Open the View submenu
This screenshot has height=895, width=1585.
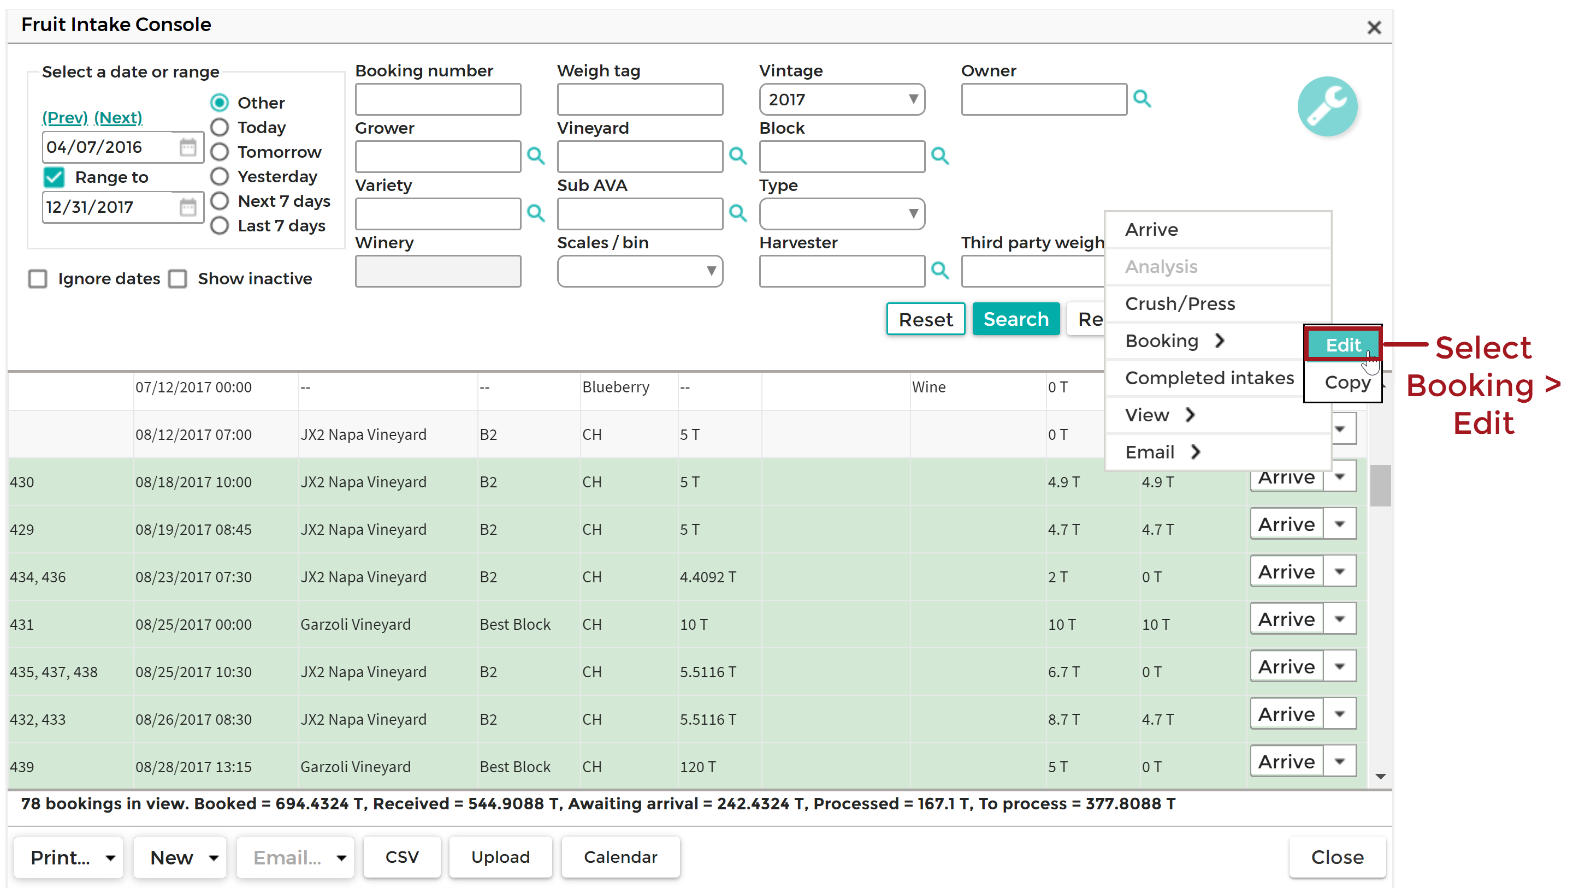[1219, 415]
